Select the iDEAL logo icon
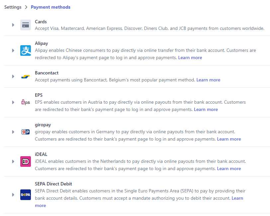This screenshot has width=270, height=216. 26,161
